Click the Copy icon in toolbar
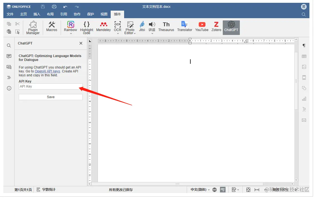The image size is (315, 198). 9,24
